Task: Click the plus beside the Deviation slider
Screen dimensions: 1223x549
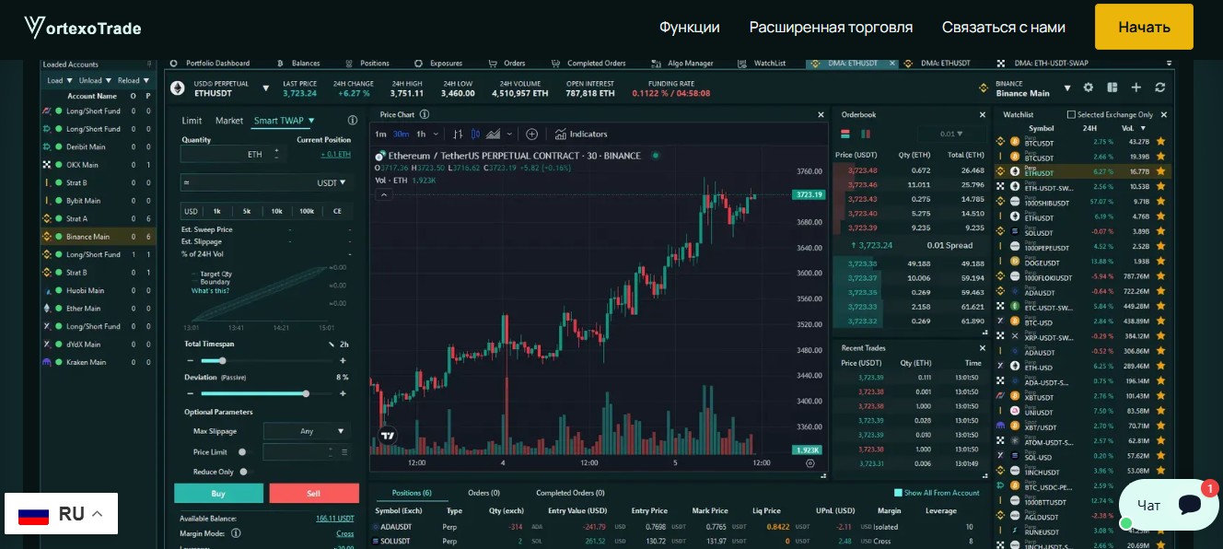Action: point(344,393)
